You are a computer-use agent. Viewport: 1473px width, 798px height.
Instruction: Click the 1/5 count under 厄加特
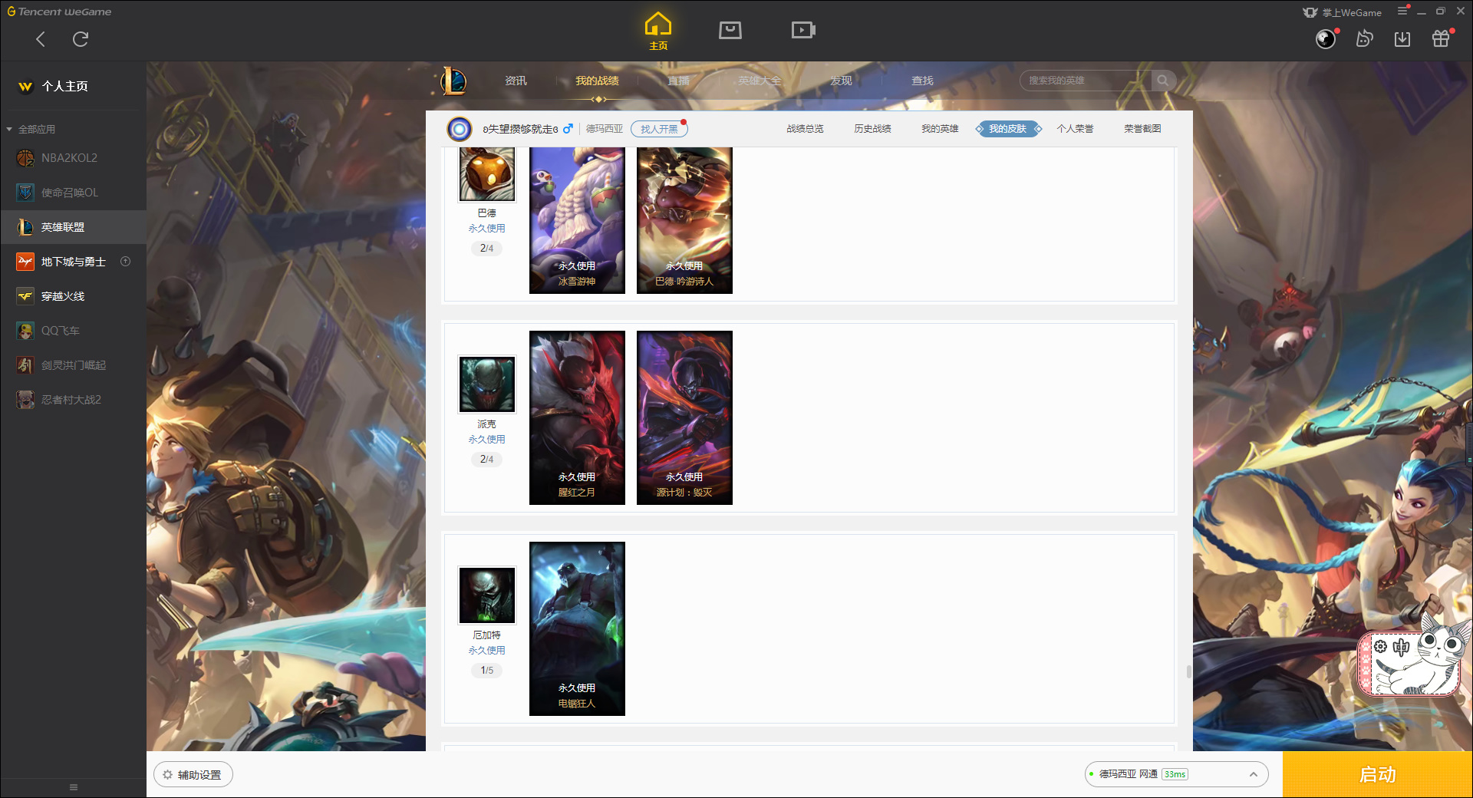[x=487, y=671]
